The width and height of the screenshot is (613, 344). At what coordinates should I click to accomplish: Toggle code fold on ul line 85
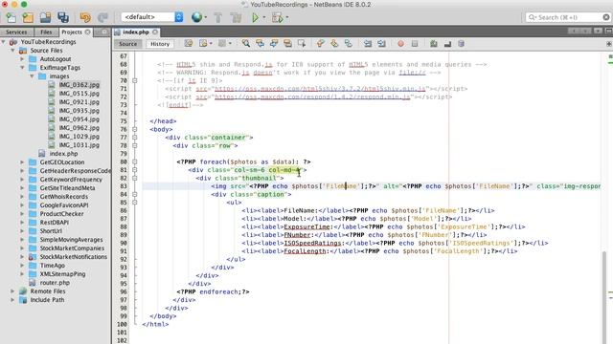coord(134,203)
